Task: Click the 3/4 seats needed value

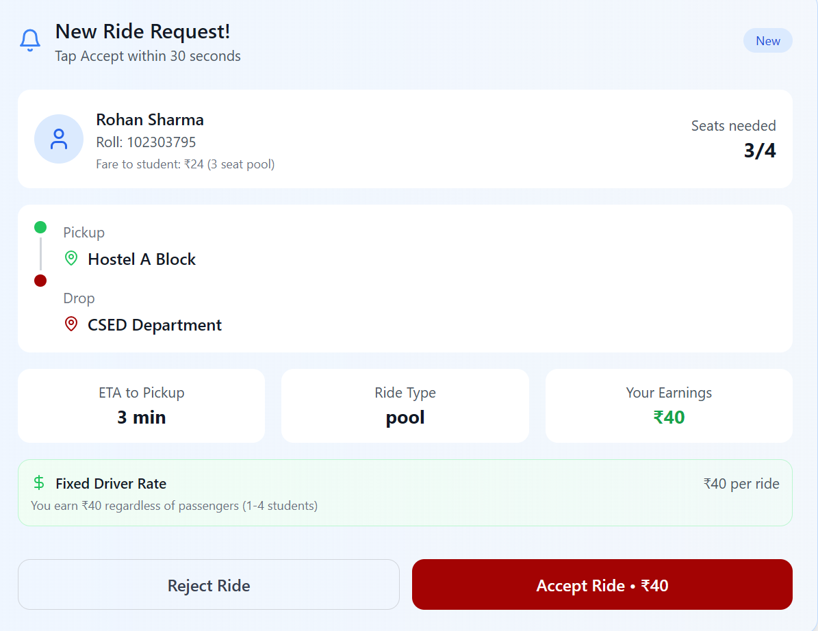Action: point(760,151)
